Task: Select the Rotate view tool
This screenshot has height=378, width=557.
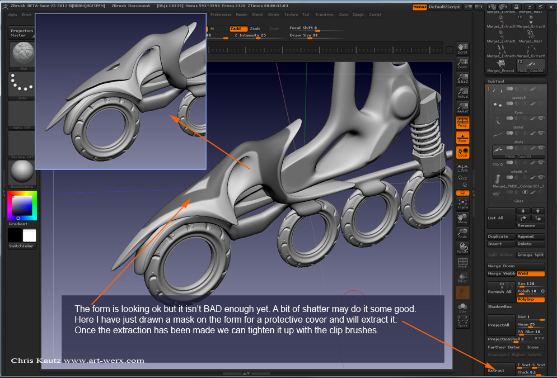Action: (x=462, y=248)
